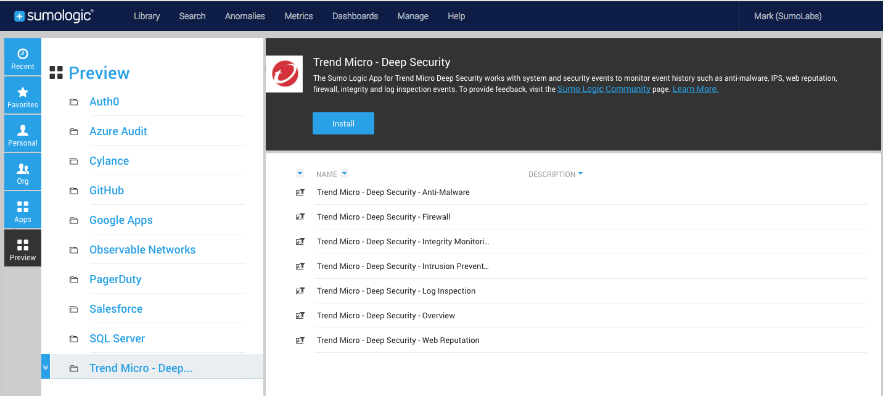Click the Salesforce folder icon

tap(74, 309)
